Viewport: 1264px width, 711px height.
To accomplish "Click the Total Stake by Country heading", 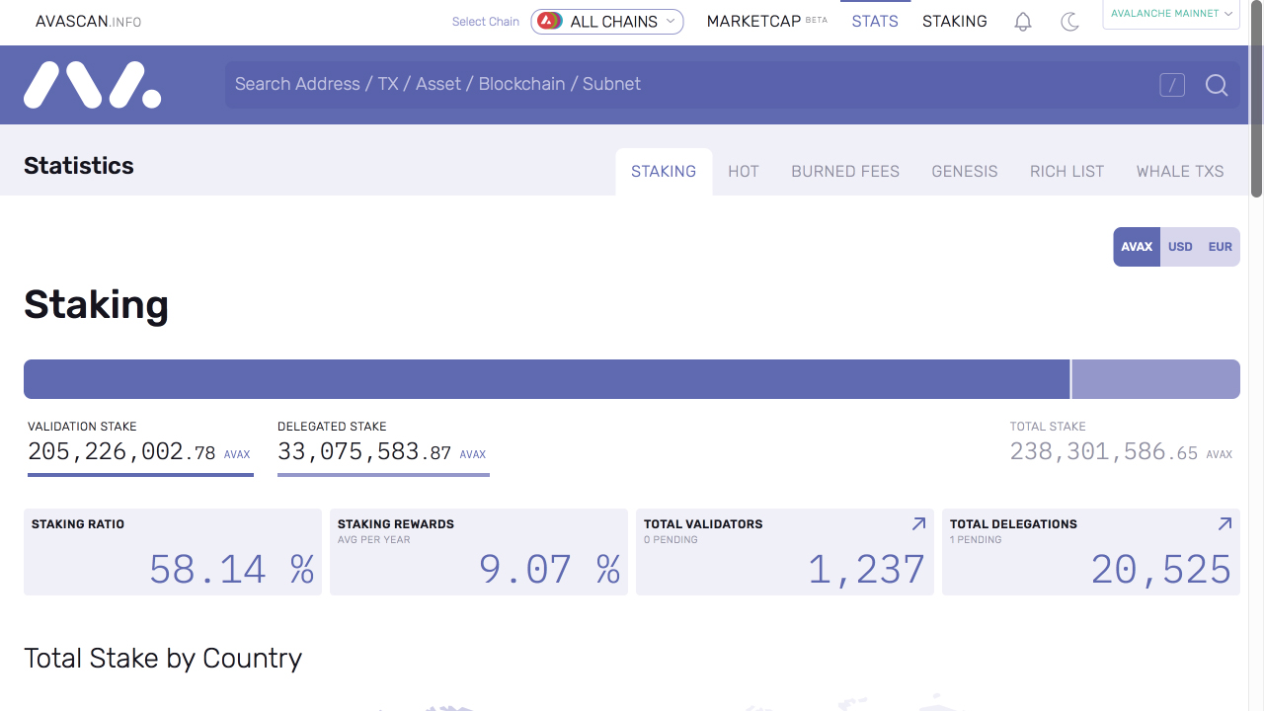I will point(163,659).
